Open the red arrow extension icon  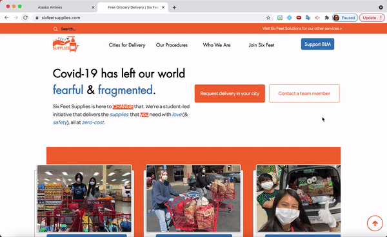[x=317, y=18]
